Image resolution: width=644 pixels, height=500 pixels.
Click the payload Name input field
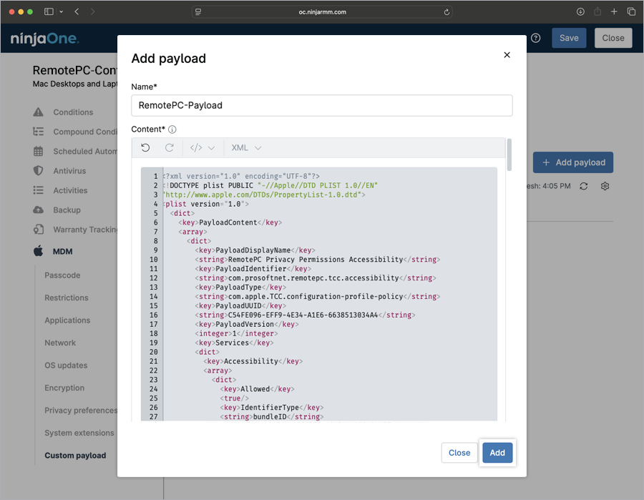pyautogui.click(x=322, y=105)
